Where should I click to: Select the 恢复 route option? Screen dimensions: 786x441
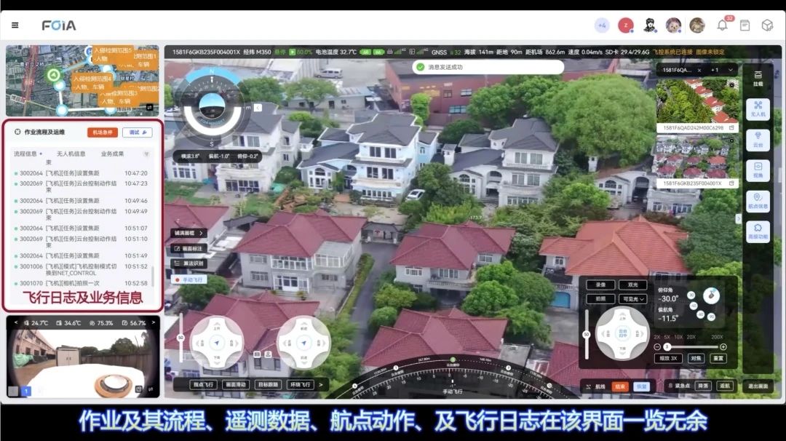(641, 386)
